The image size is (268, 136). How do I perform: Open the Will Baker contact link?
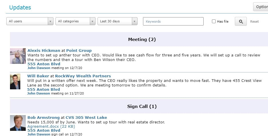[x=38, y=76]
